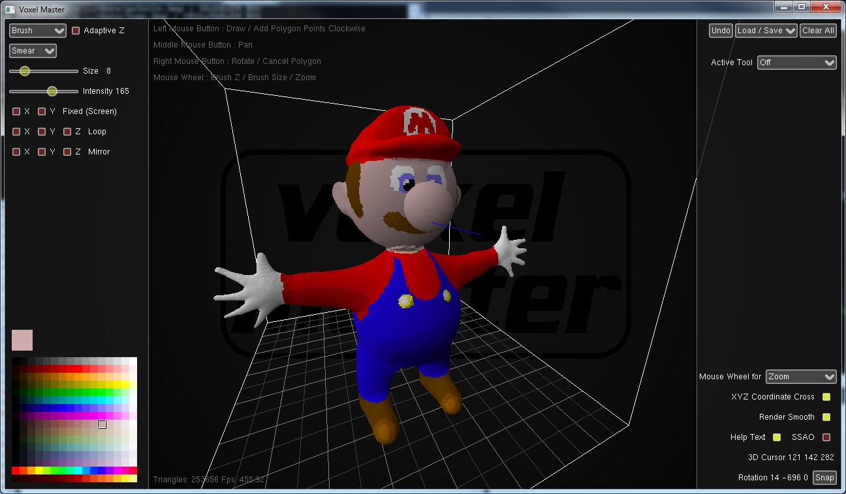The image size is (846, 494).
Task: Click the Undo button
Action: (720, 30)
